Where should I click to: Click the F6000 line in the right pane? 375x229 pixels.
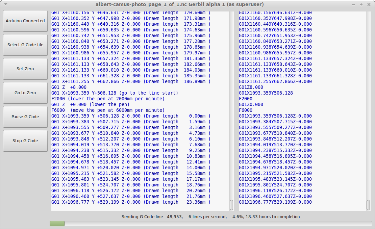(246, 110)
